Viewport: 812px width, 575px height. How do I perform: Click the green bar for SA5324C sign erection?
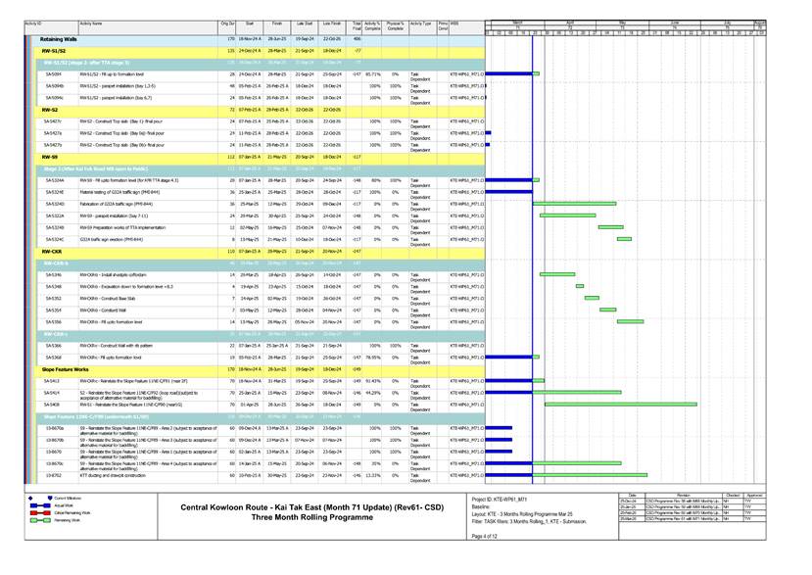[x=624, y=239]
